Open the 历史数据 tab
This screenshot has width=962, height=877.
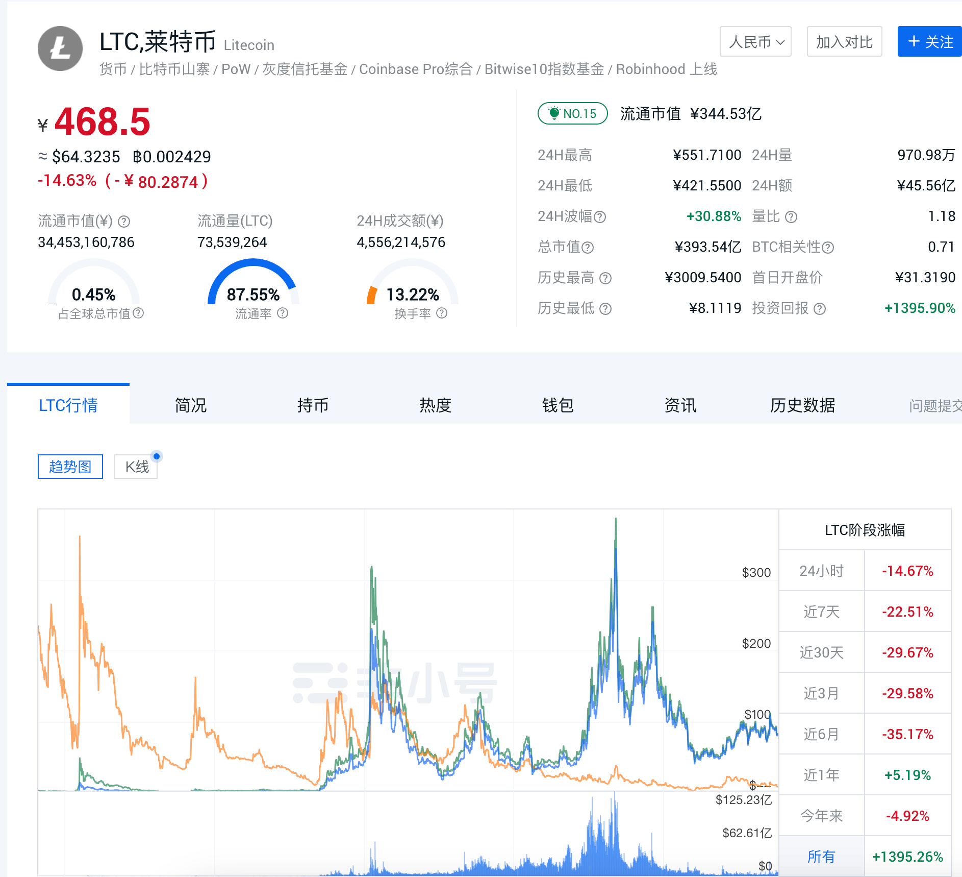[x=802, y=405]
